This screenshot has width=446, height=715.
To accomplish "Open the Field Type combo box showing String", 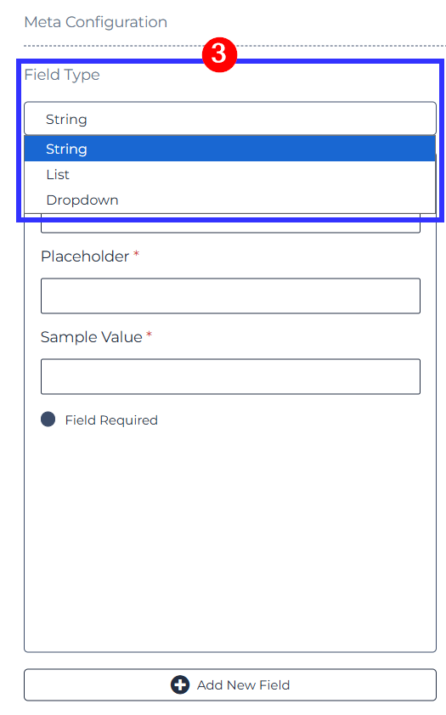I will coord(230,119).
